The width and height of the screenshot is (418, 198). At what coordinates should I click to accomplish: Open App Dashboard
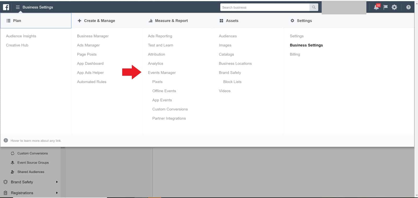(x=90, y=63)
